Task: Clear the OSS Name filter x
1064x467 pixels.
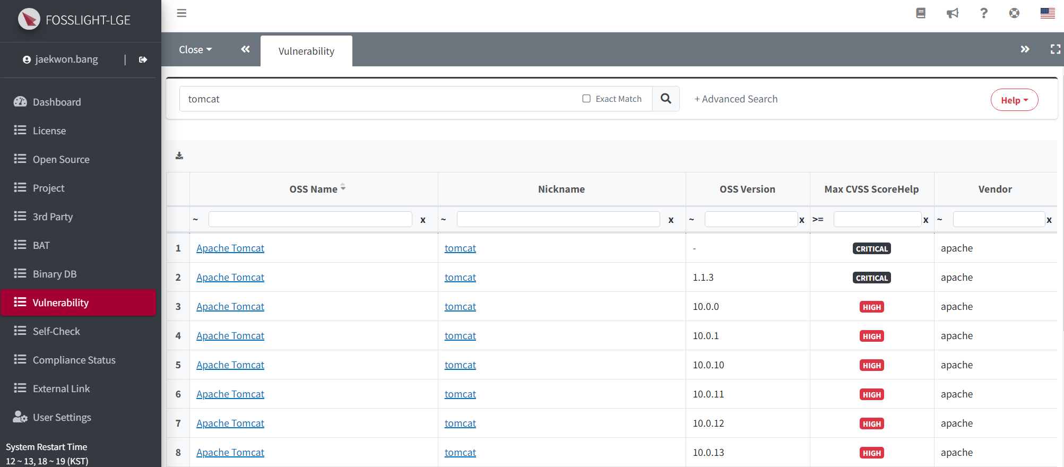Action: 423,220
